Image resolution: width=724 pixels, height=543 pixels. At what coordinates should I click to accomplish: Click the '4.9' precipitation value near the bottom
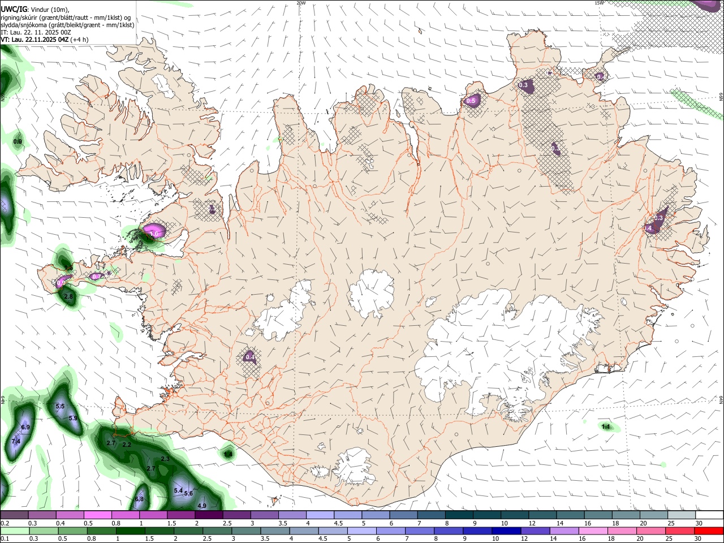click(202, 506)
